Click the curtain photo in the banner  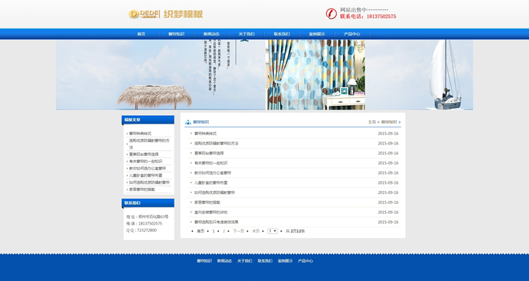pos(315,74)
